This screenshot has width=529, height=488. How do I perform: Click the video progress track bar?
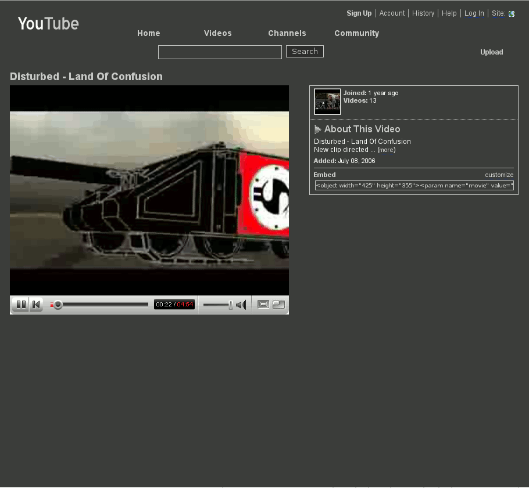tap(99, 305)
